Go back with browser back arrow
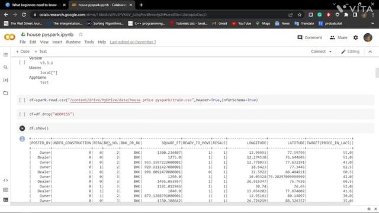 coord(6,15)
